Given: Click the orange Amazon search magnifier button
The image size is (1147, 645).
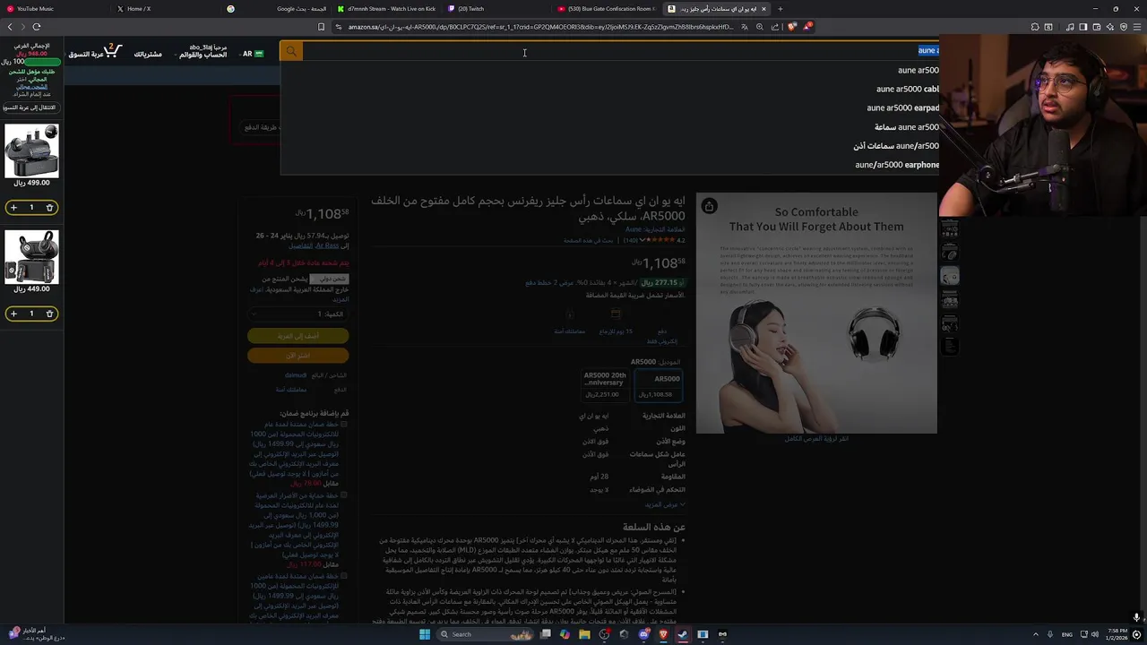Looking at the screenshot, I should (x=291, y=51).
